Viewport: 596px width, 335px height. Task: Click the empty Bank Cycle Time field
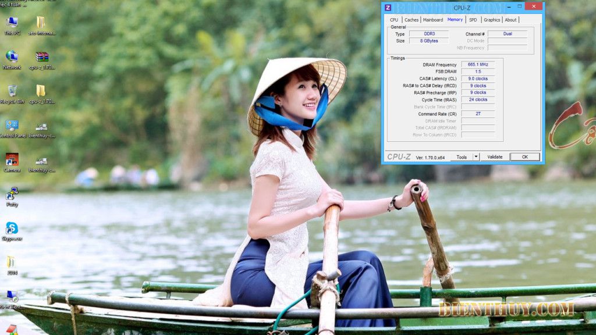(478, 107)
